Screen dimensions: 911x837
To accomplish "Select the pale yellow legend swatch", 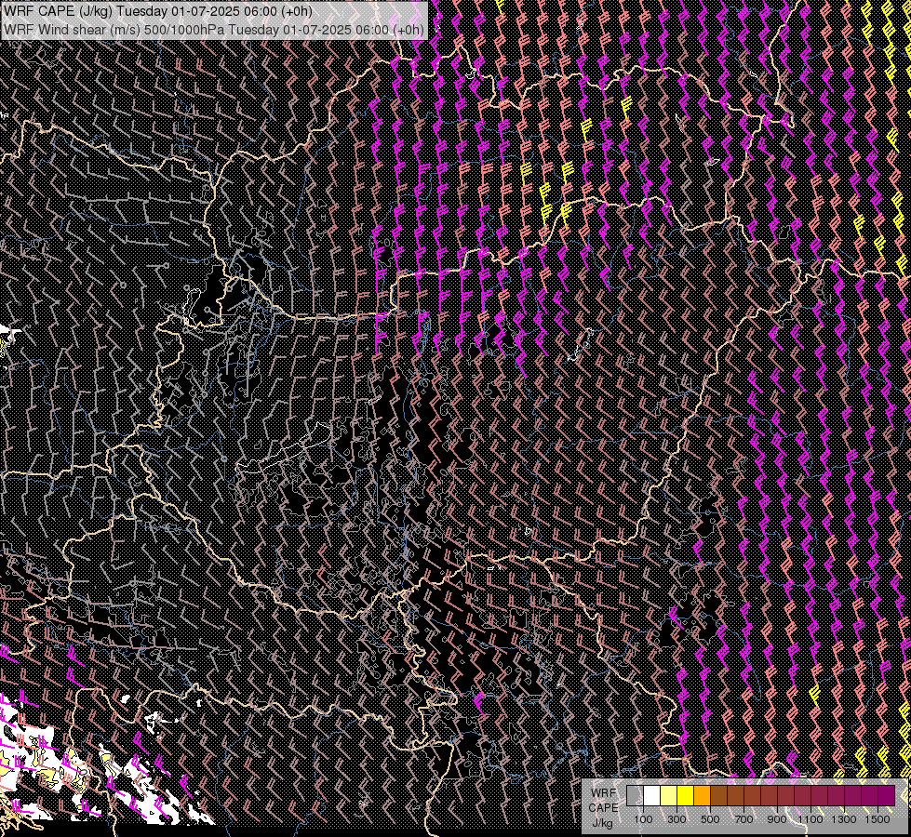I will [669, 796].
